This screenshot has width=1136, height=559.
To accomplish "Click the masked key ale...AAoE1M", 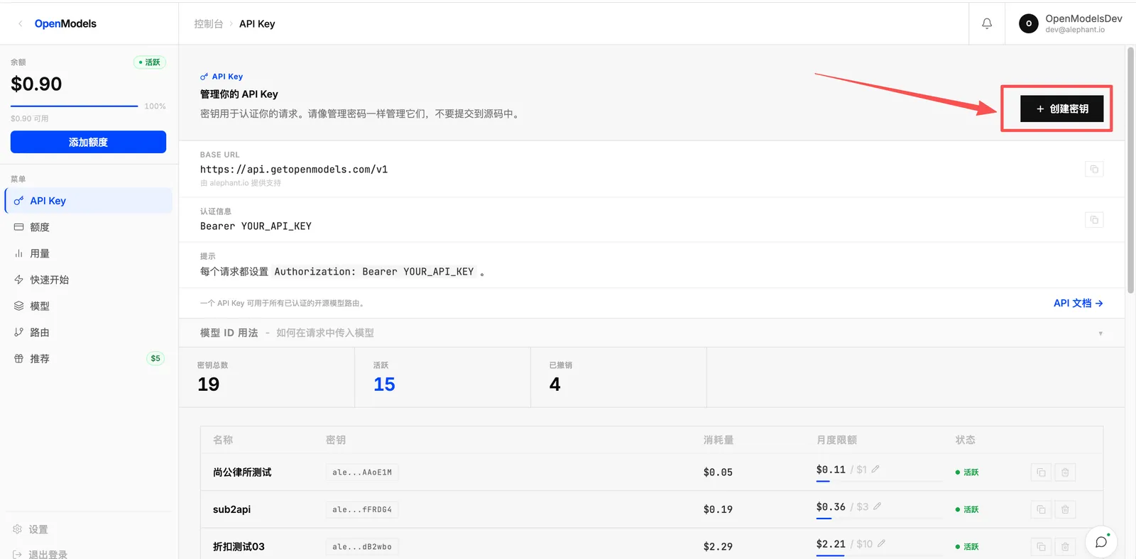I will coord(362,472).
